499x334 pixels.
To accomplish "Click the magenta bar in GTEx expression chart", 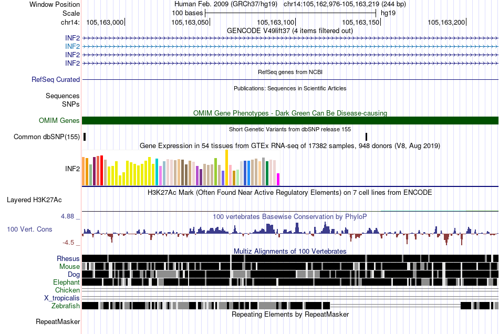I will point(278,179).
